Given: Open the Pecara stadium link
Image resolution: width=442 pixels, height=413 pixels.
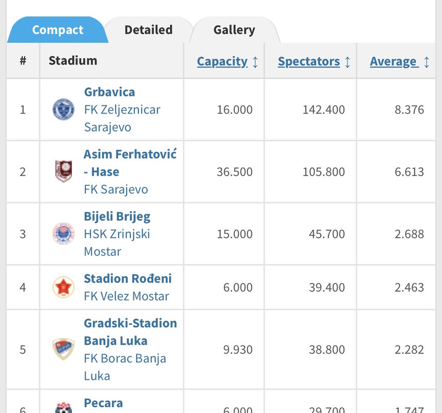Looking at the screenshot, I should pyautogui.click(x=103, y=403).
